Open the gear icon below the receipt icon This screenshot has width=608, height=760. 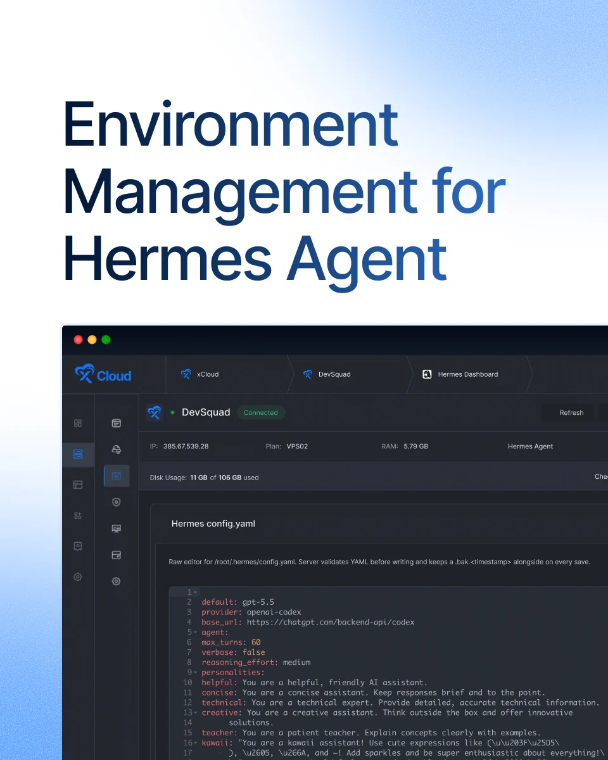pyautogui.click(x=78, y=577)
